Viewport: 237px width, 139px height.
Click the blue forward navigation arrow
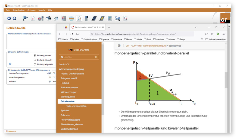click(14, 18)
